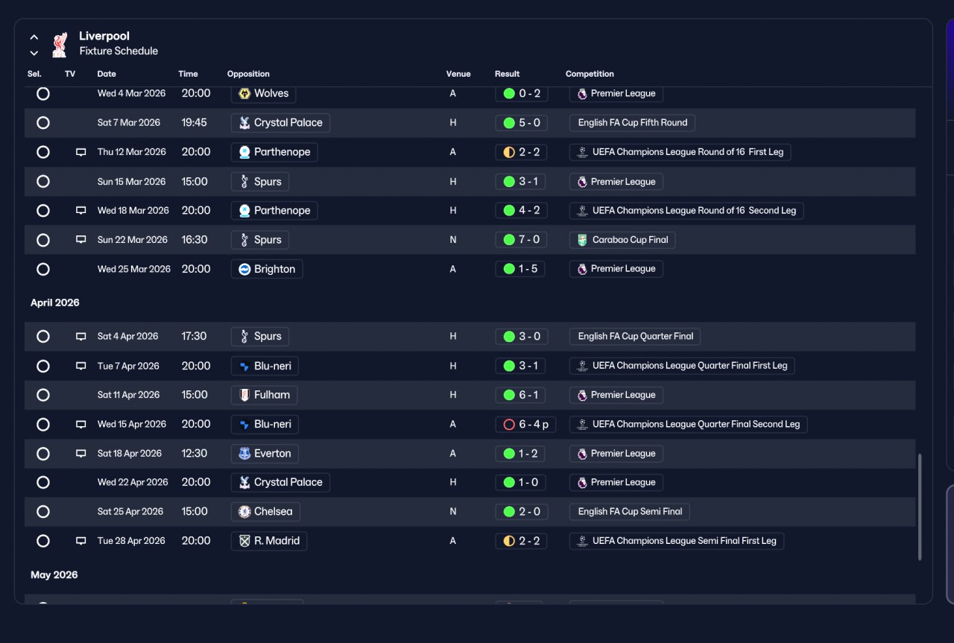Click the down chevron beside Fixture Schedule
954x643 pixels.
pyautogui.click(x=34, y=53)
